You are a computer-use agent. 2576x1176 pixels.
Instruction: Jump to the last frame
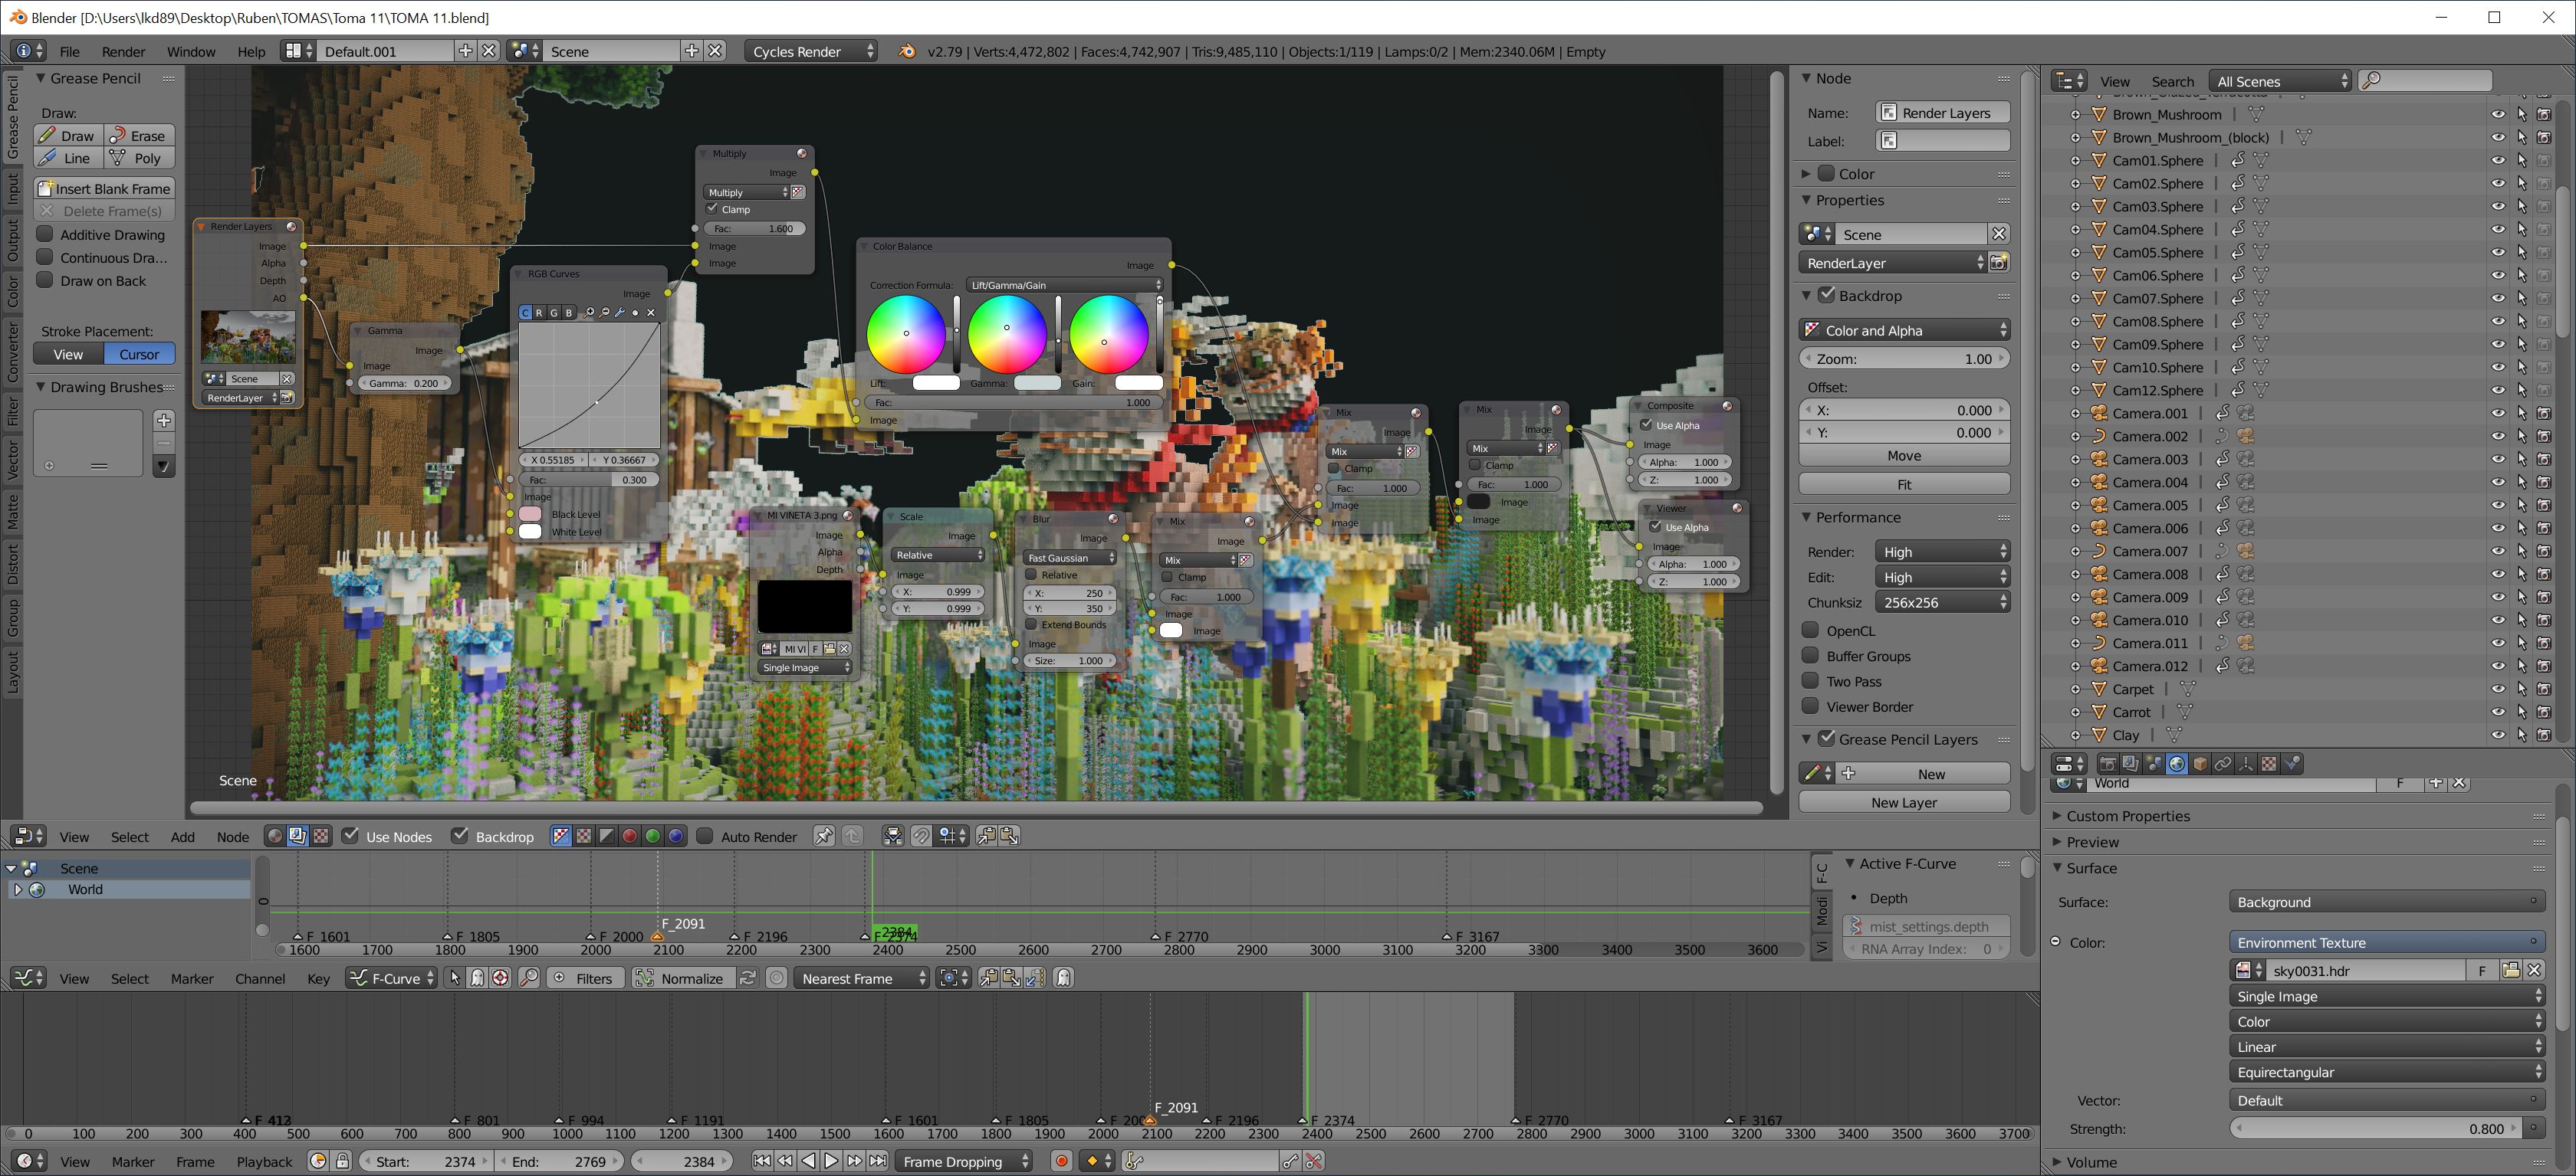click(x=878, y=1161)
